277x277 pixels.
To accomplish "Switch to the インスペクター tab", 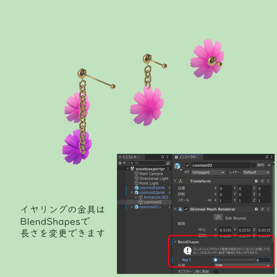I will coord(188,157).
